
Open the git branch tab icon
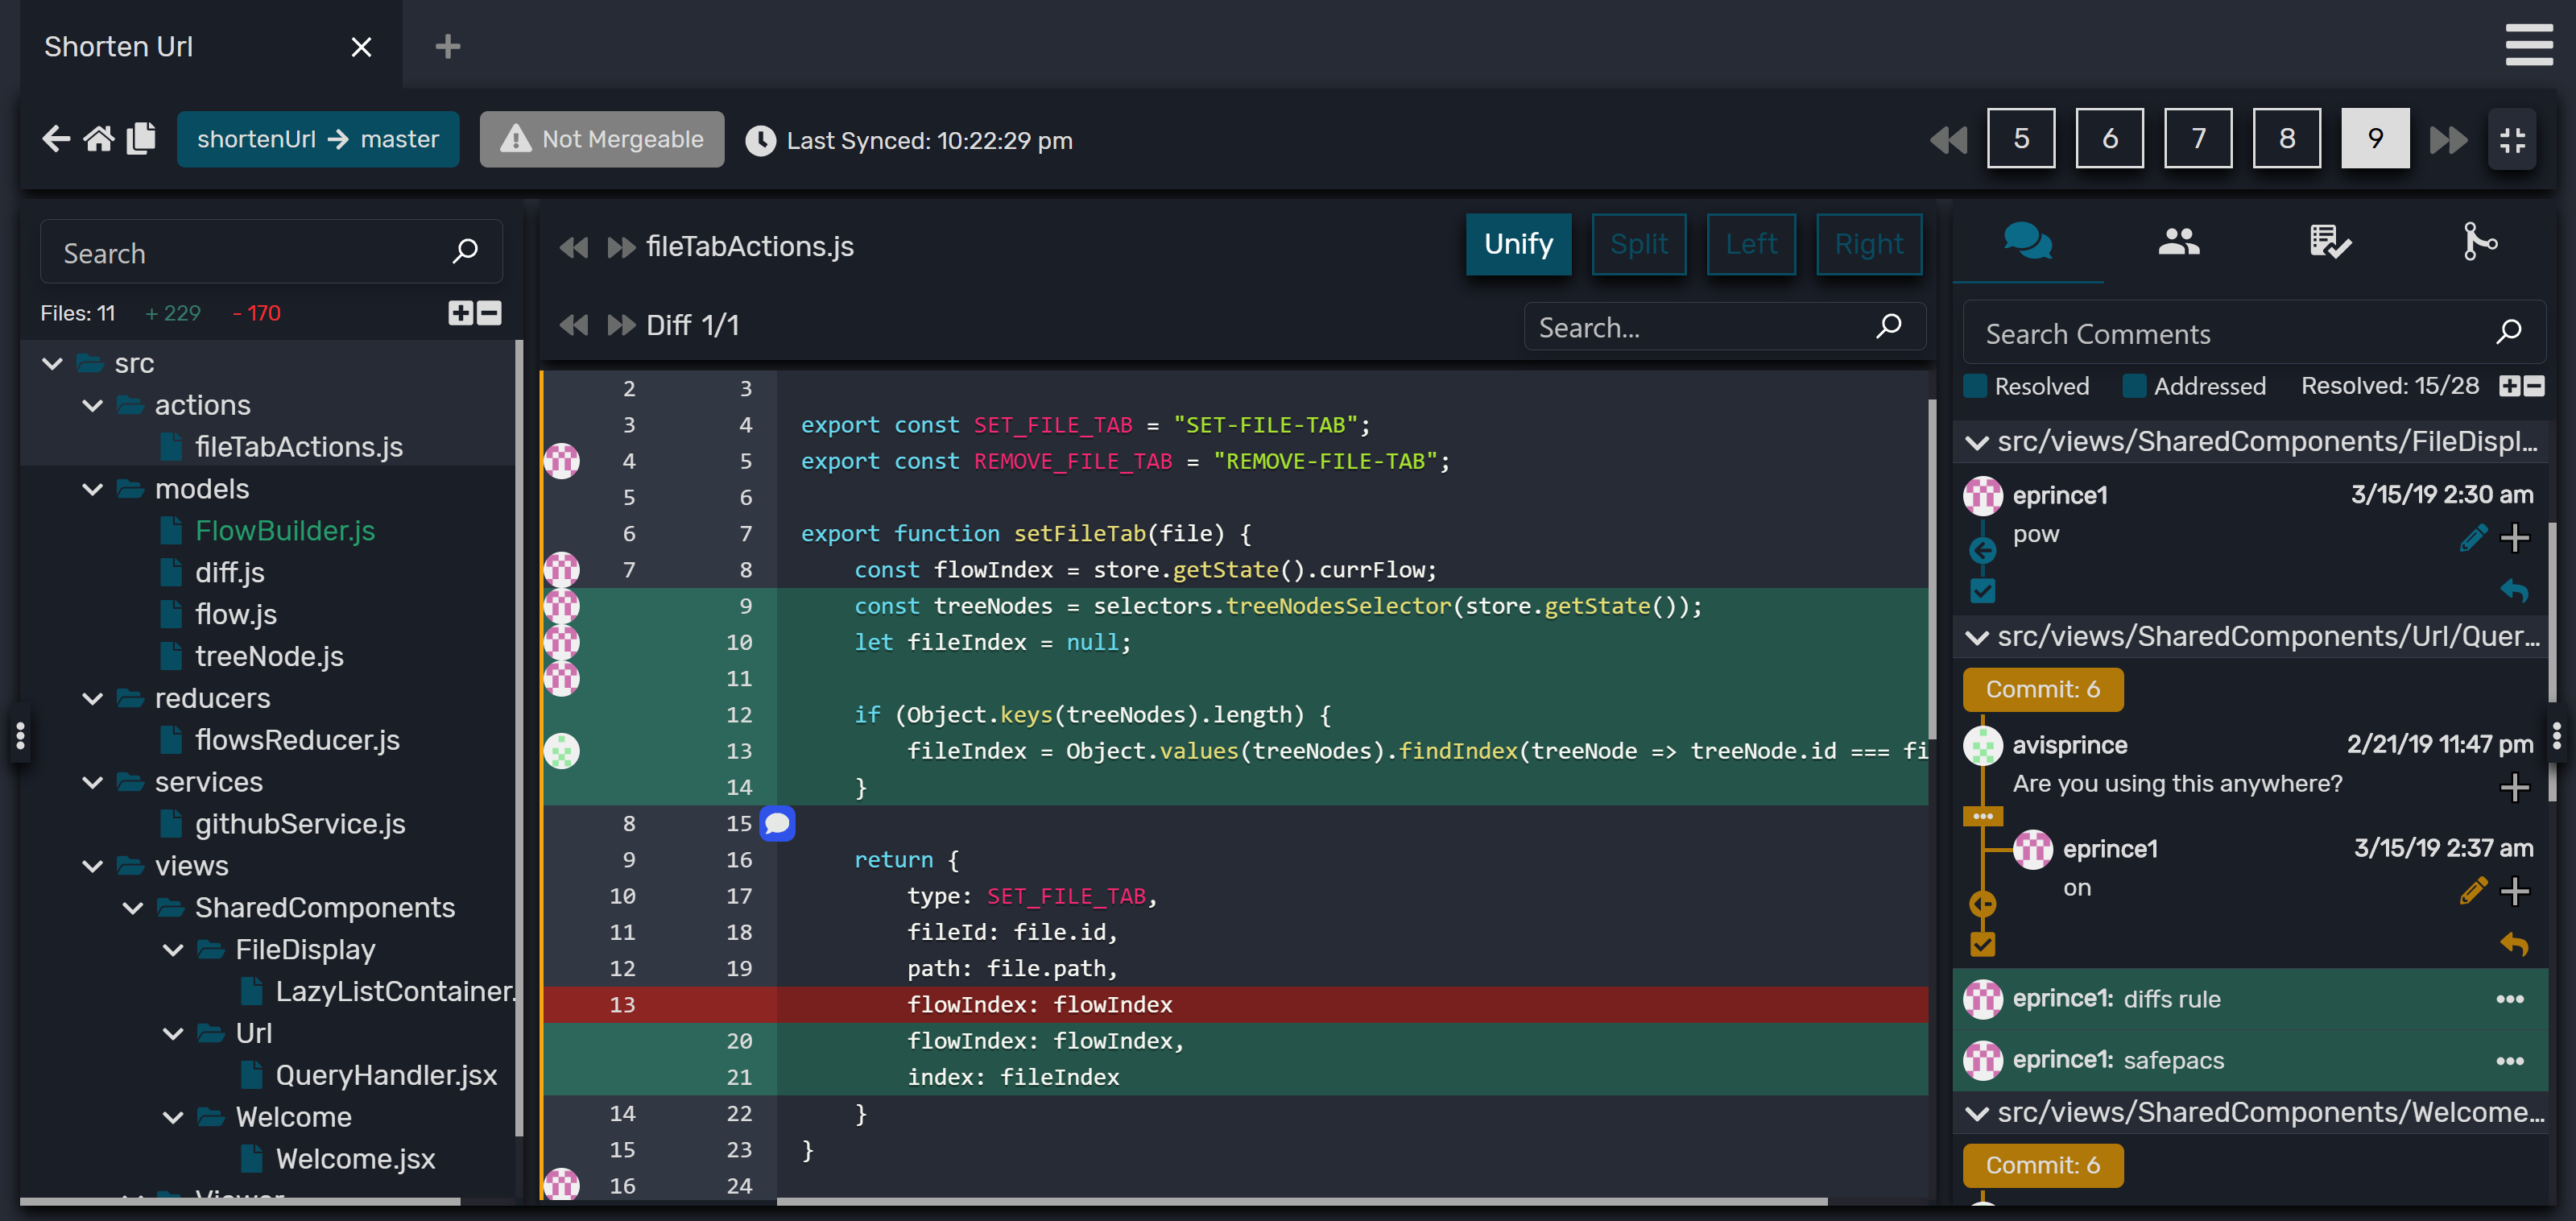coord(2479,242)
